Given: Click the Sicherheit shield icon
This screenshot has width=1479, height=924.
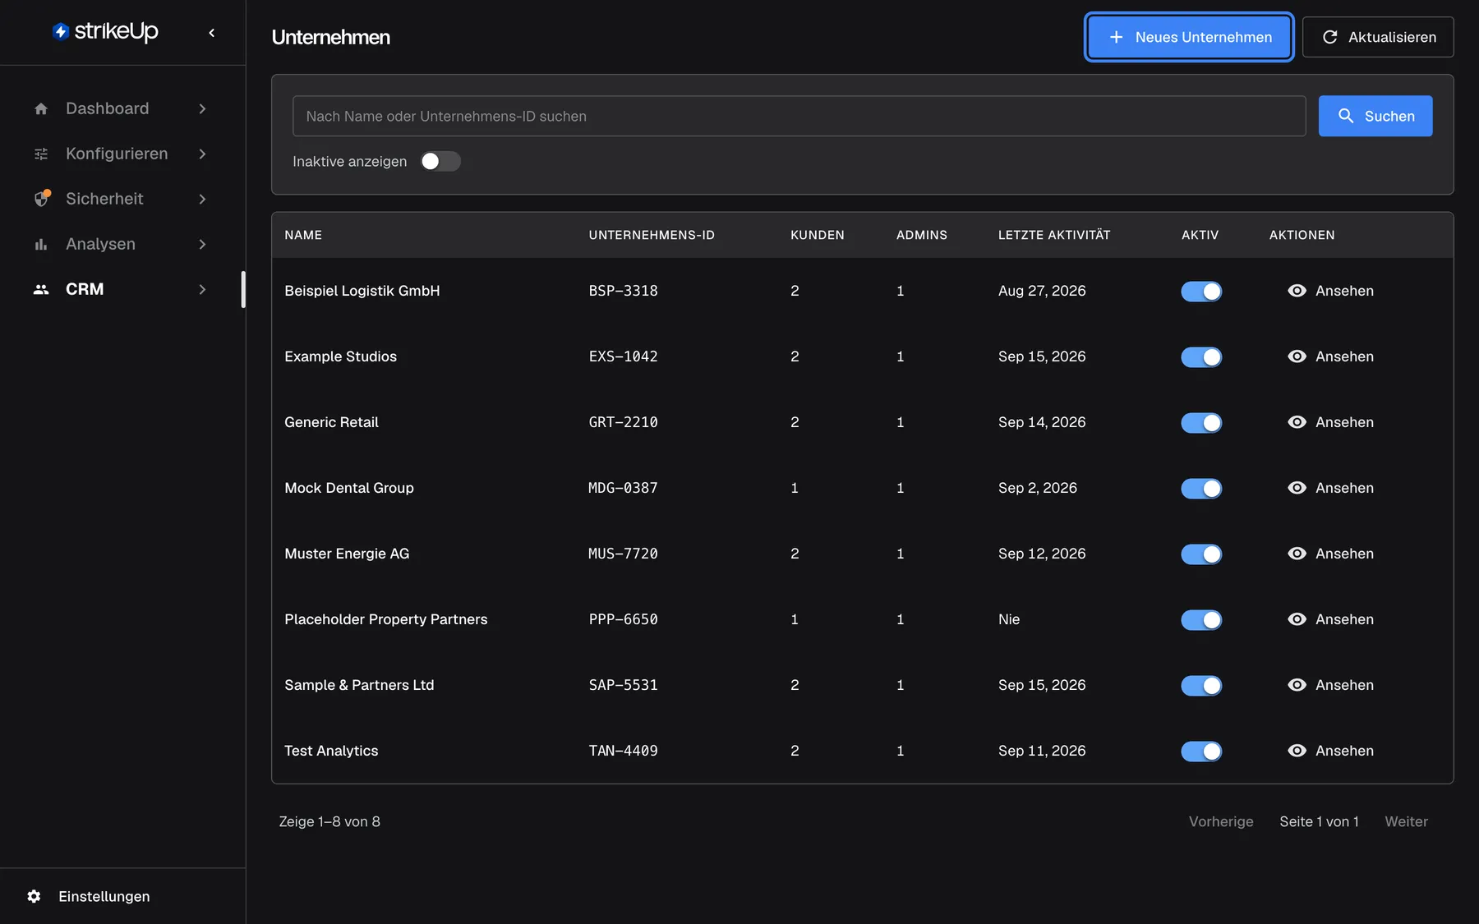Looking at the screenshot, I should coord(42,199).
